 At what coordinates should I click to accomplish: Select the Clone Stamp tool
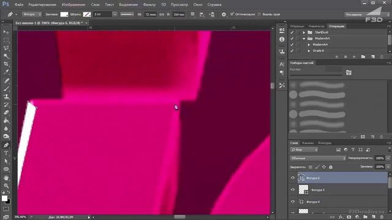click(6, 97)
